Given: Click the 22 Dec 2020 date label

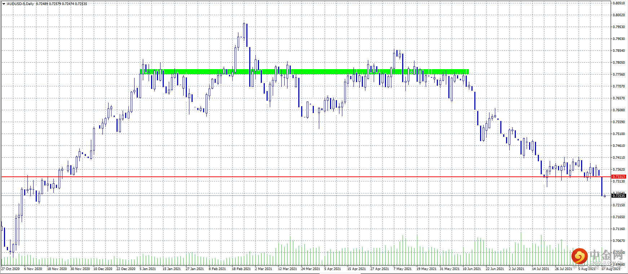Looking at the screenshot, I should pyautogui.click(x=126, y=269).
